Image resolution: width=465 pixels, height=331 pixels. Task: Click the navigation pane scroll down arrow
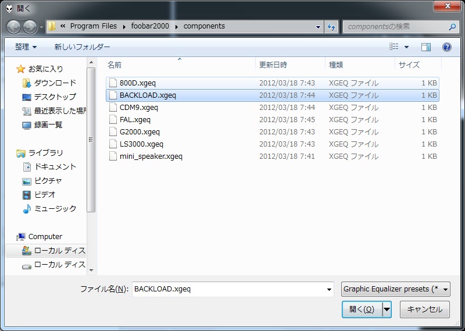point(91,270)
